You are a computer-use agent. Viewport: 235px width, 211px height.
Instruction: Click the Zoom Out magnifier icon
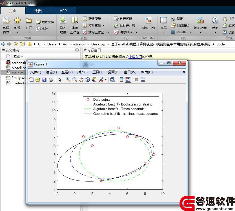click(x=75, y=80)
